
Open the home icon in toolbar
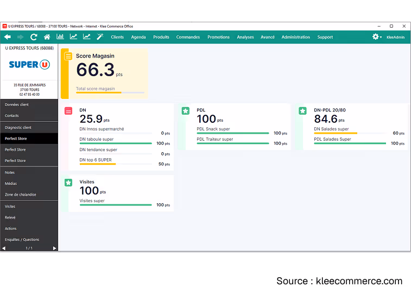pyautogui.click(x=47, y=37)
